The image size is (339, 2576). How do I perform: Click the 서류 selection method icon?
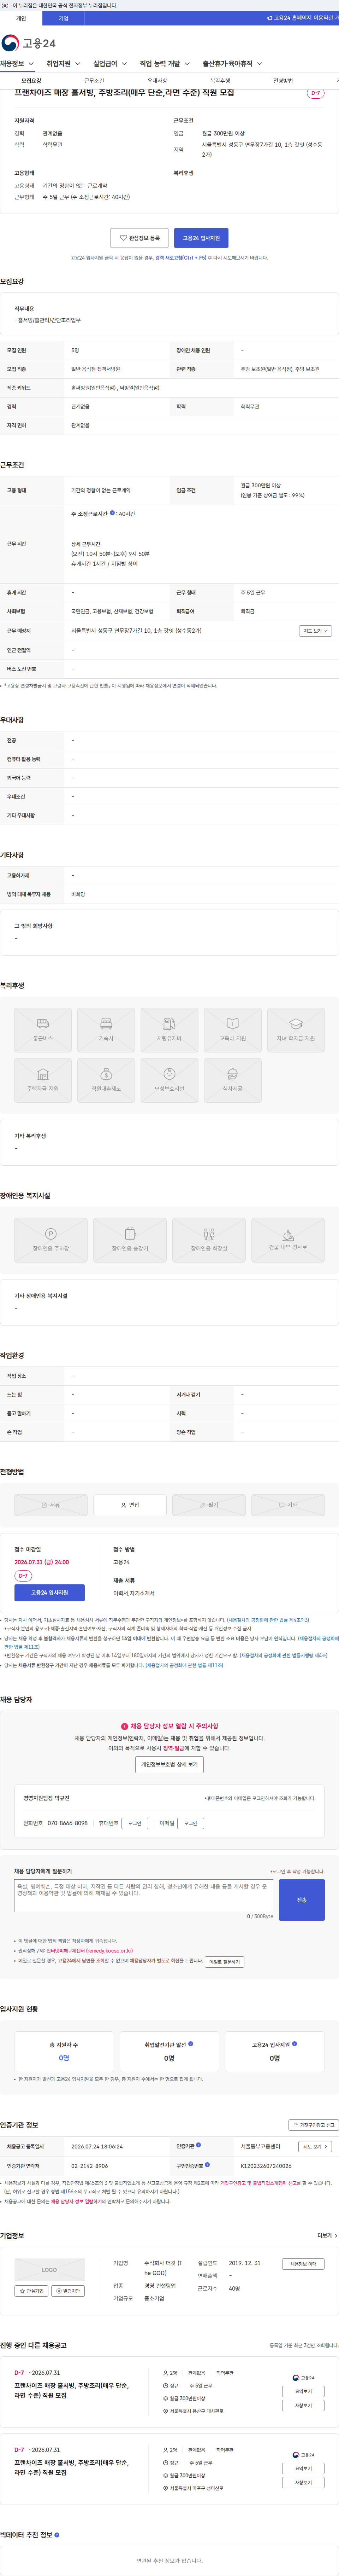point(51,1505)
